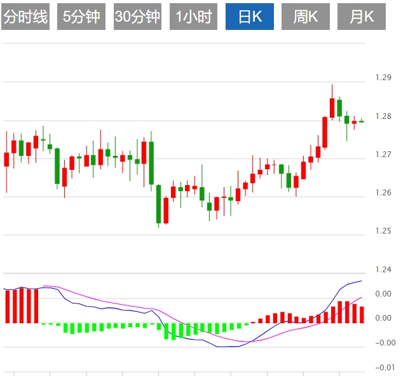Click the big green candle falling to 1.25
Screen dimensions: 408x376
(x=159, y=204)
